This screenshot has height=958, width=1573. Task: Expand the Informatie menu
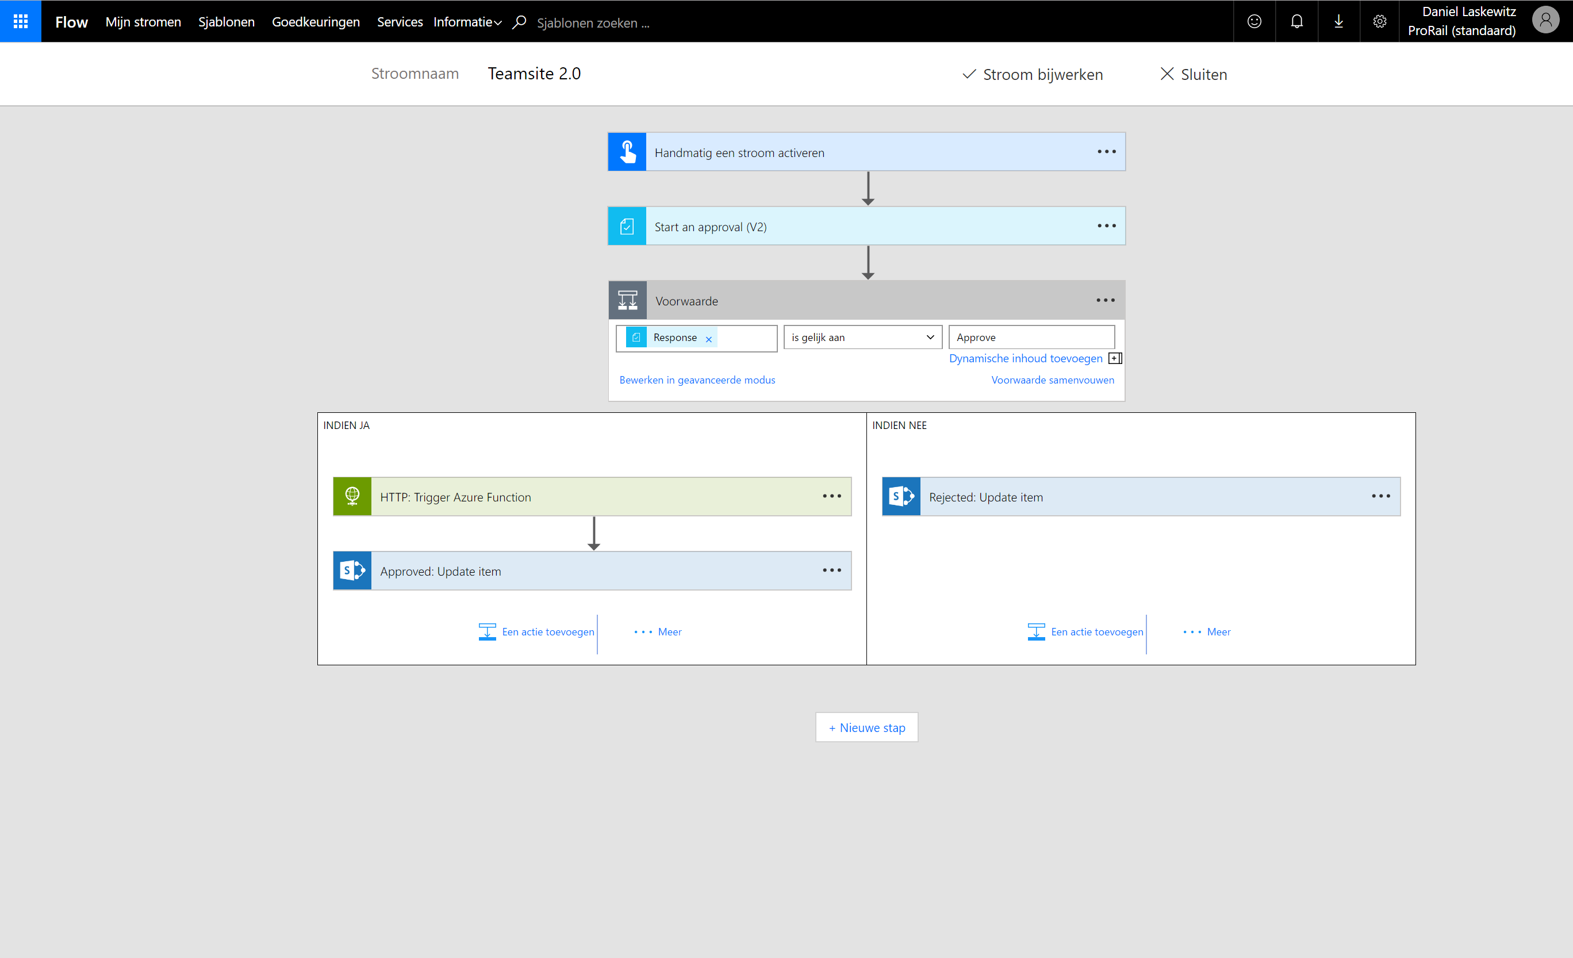(x=467, y=22)
